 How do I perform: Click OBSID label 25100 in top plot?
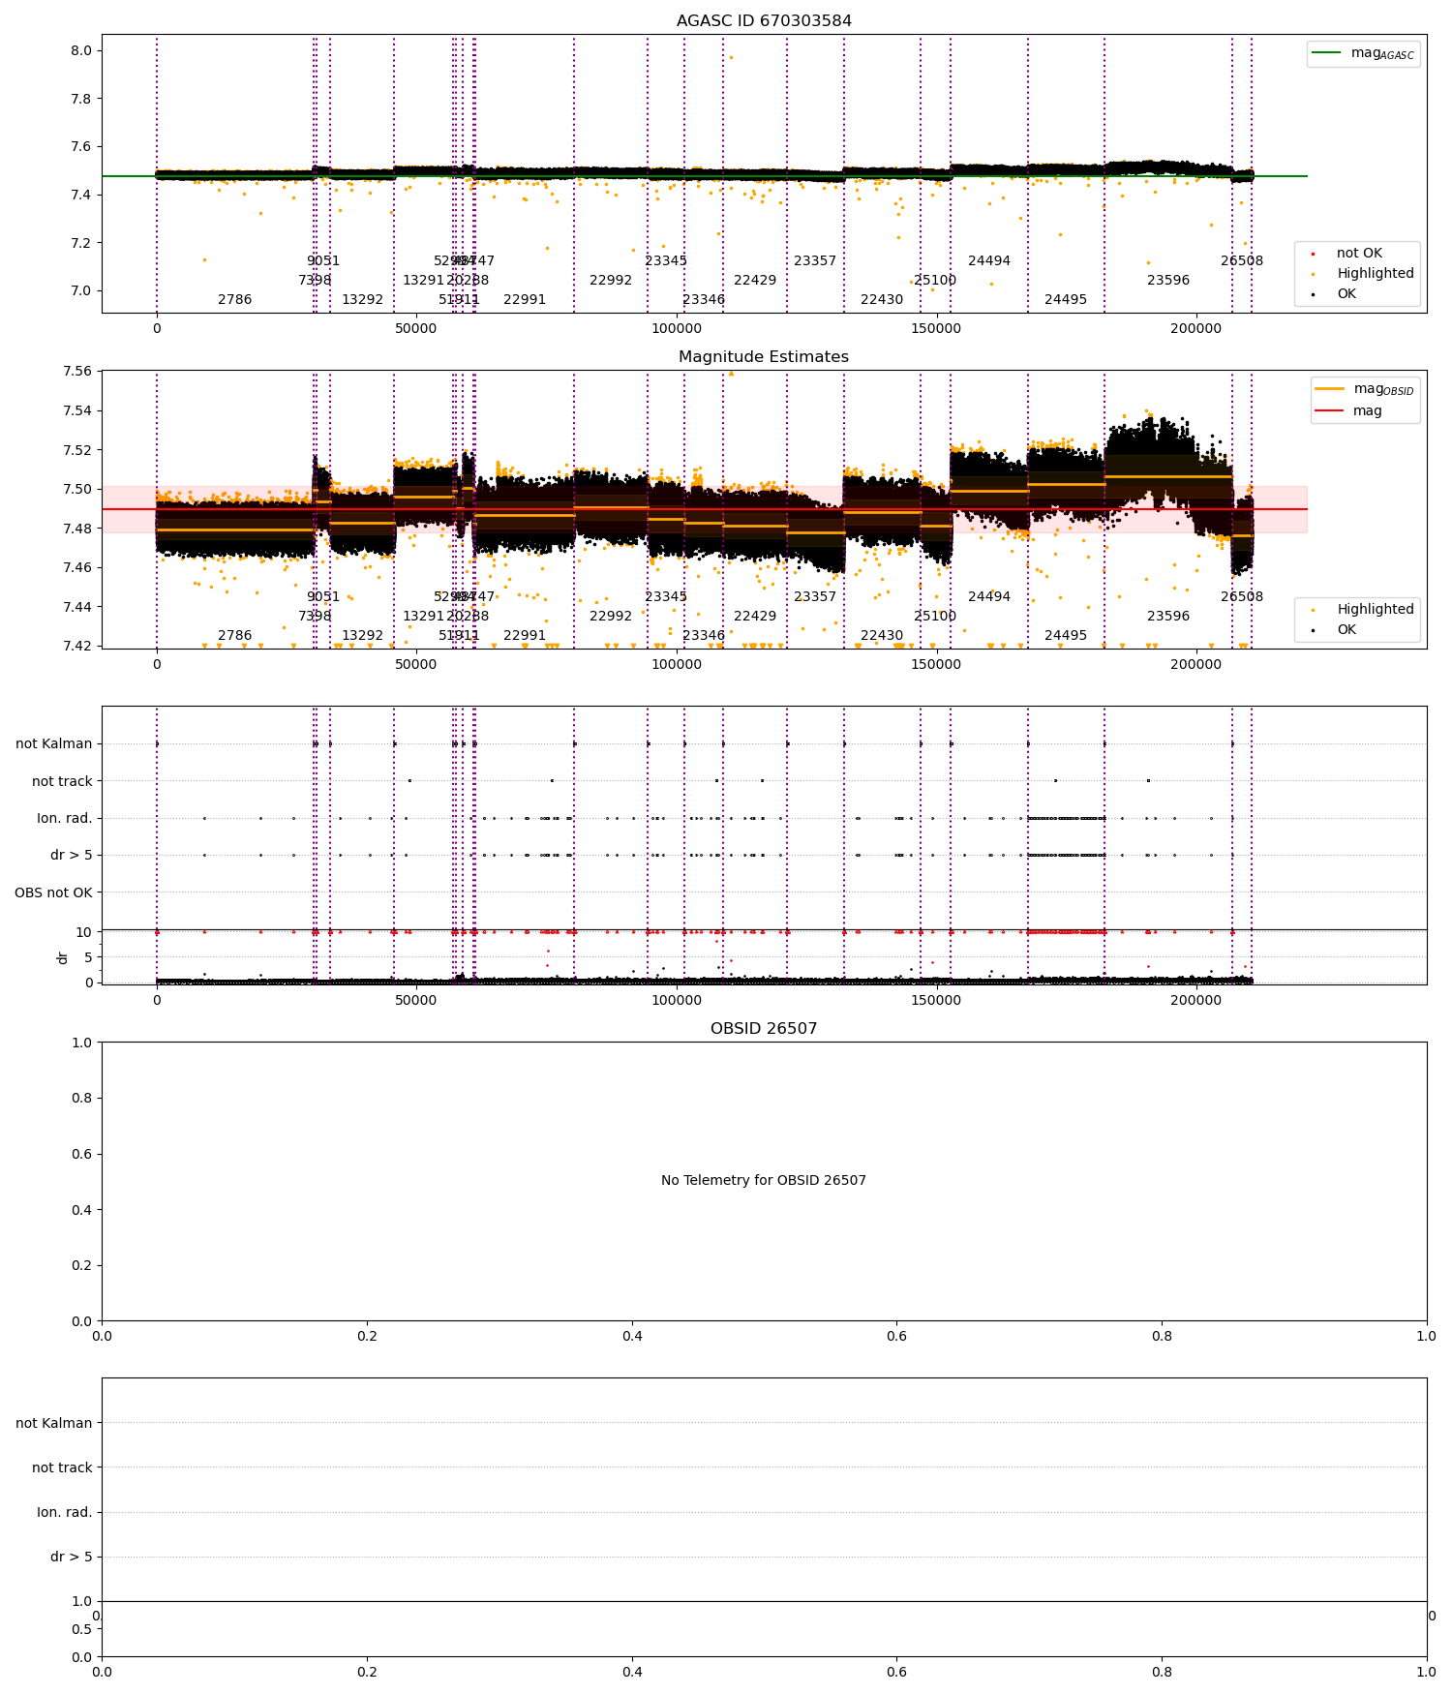[935, 281]
